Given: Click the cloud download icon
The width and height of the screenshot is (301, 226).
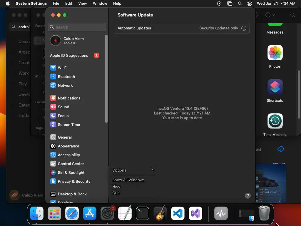Looking at the screenshot, I should [x=281, y=149].
